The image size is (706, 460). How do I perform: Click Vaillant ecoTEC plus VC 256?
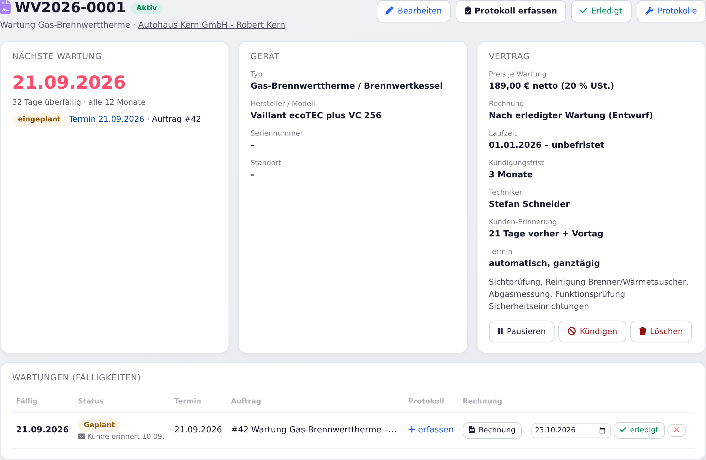pyautogui.click(x=316, y=115)
